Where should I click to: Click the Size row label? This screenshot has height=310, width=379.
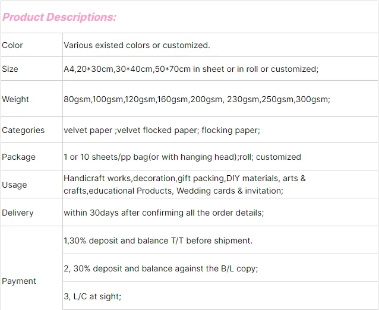coord(10,69)
